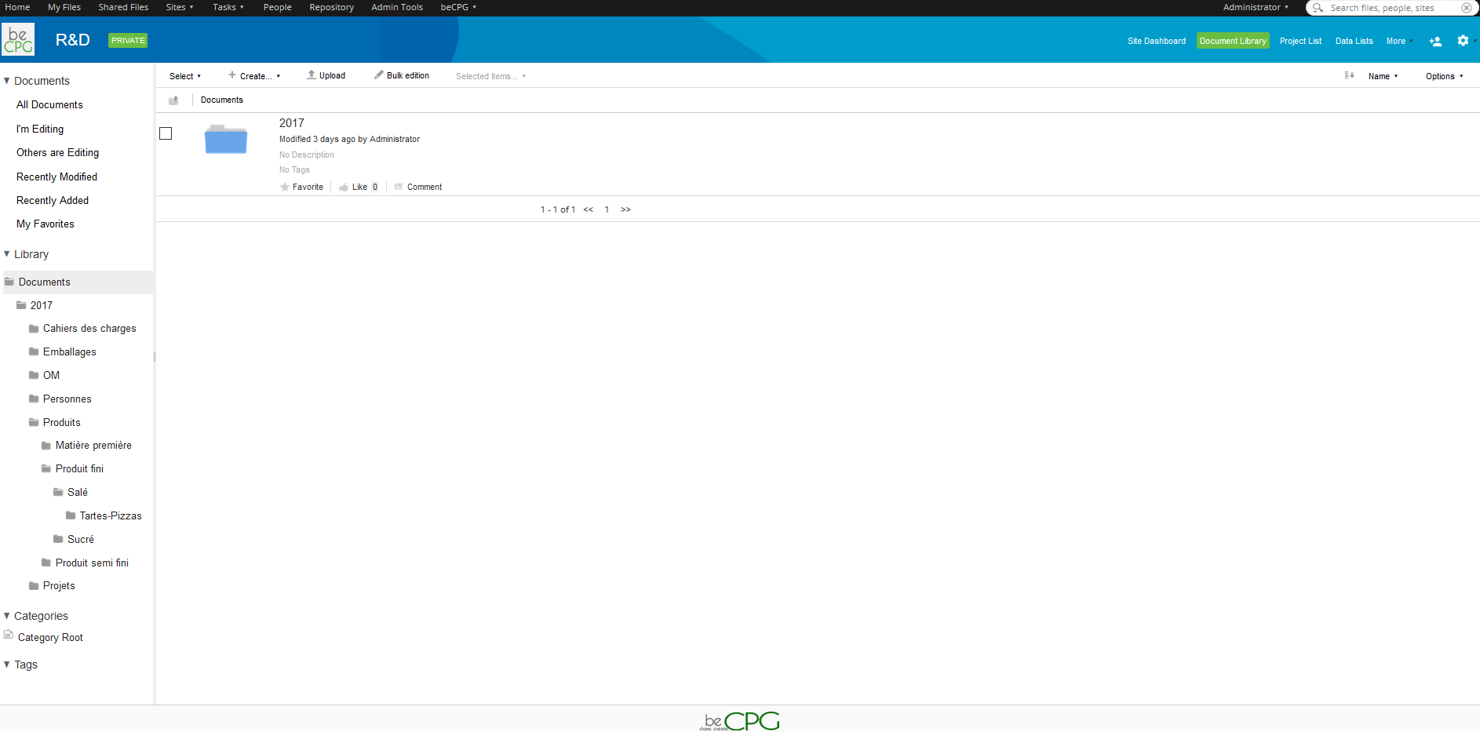Viewport: 1480px width, 732px height.
Task: Show Recently Added documents
Action: (53, 200)
